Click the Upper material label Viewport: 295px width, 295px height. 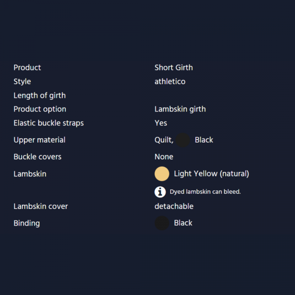[39, 140]
